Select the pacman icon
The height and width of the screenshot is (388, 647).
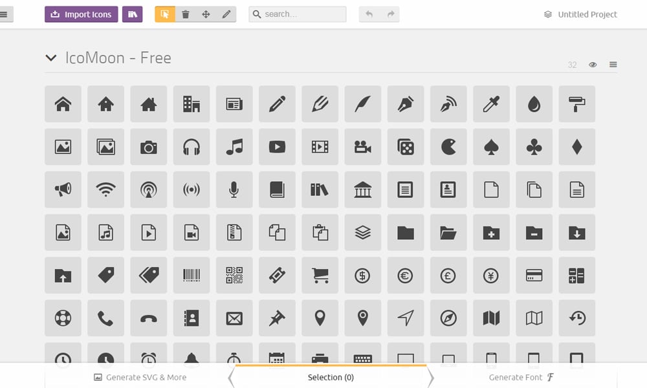(x=448, y=147)
